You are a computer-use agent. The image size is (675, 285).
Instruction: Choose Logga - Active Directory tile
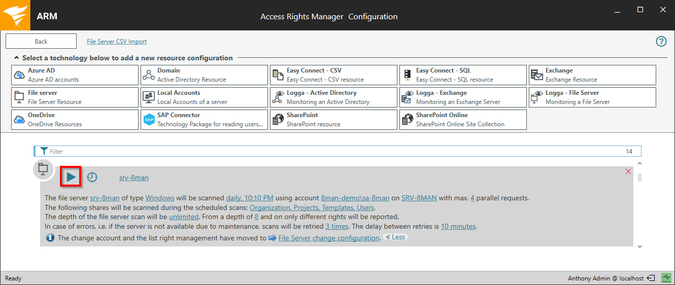[333, 97]
